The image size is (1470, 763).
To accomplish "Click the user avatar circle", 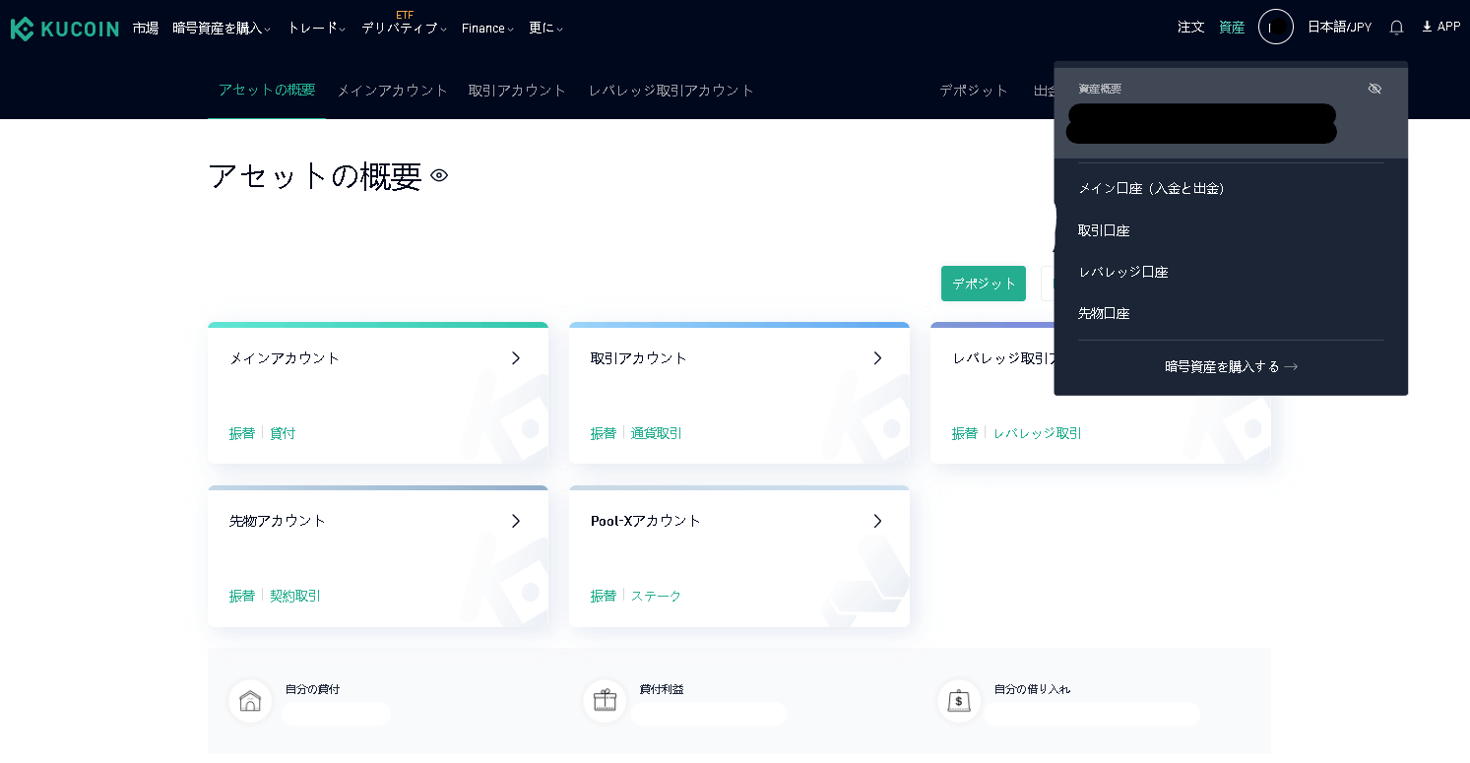I will pos(1275,28).
